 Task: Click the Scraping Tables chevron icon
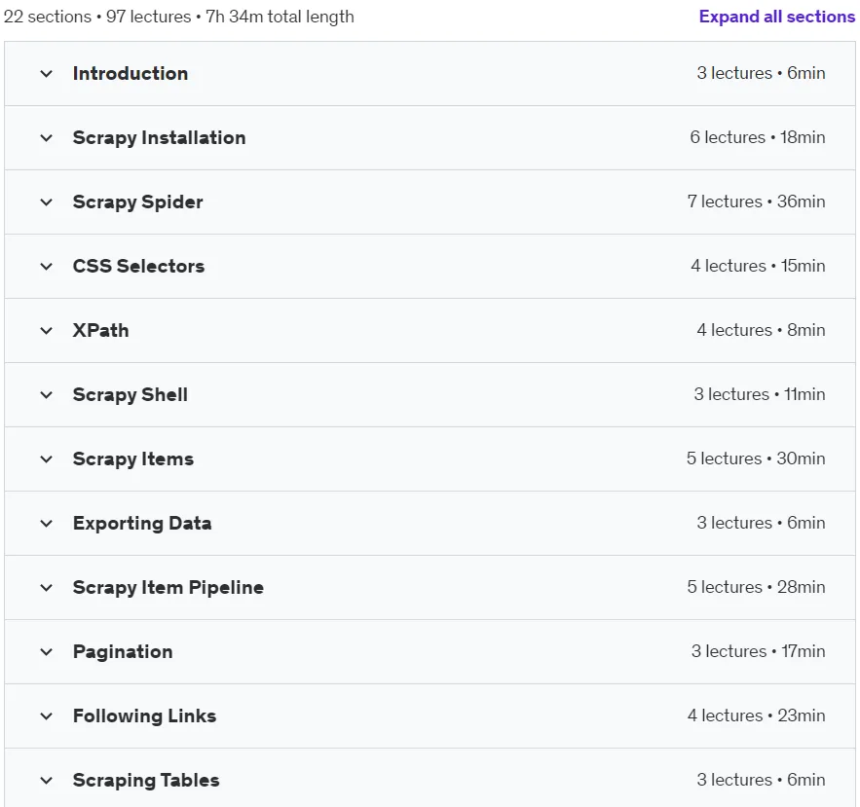click(x=47, y=780)
